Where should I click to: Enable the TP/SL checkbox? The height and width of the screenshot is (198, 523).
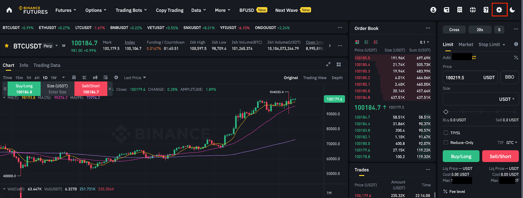point(446,133)
